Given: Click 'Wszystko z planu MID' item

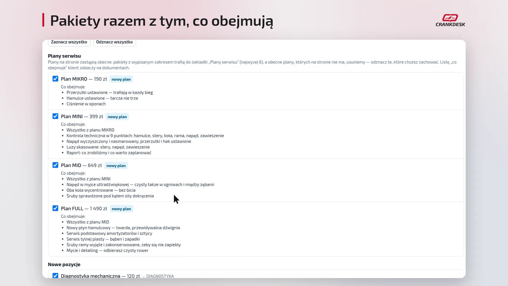Looking at the screenshot, I should point(88,222).
